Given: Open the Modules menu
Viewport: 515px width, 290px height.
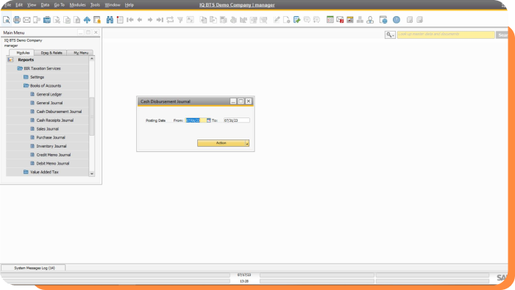Looking at the screenshot, I should click(77, 5).
